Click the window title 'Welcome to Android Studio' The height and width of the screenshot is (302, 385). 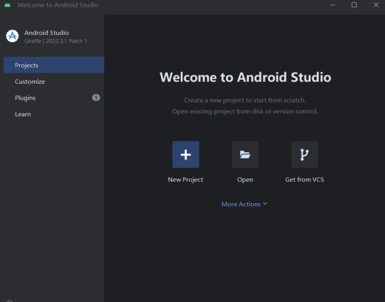click(58, 5)
